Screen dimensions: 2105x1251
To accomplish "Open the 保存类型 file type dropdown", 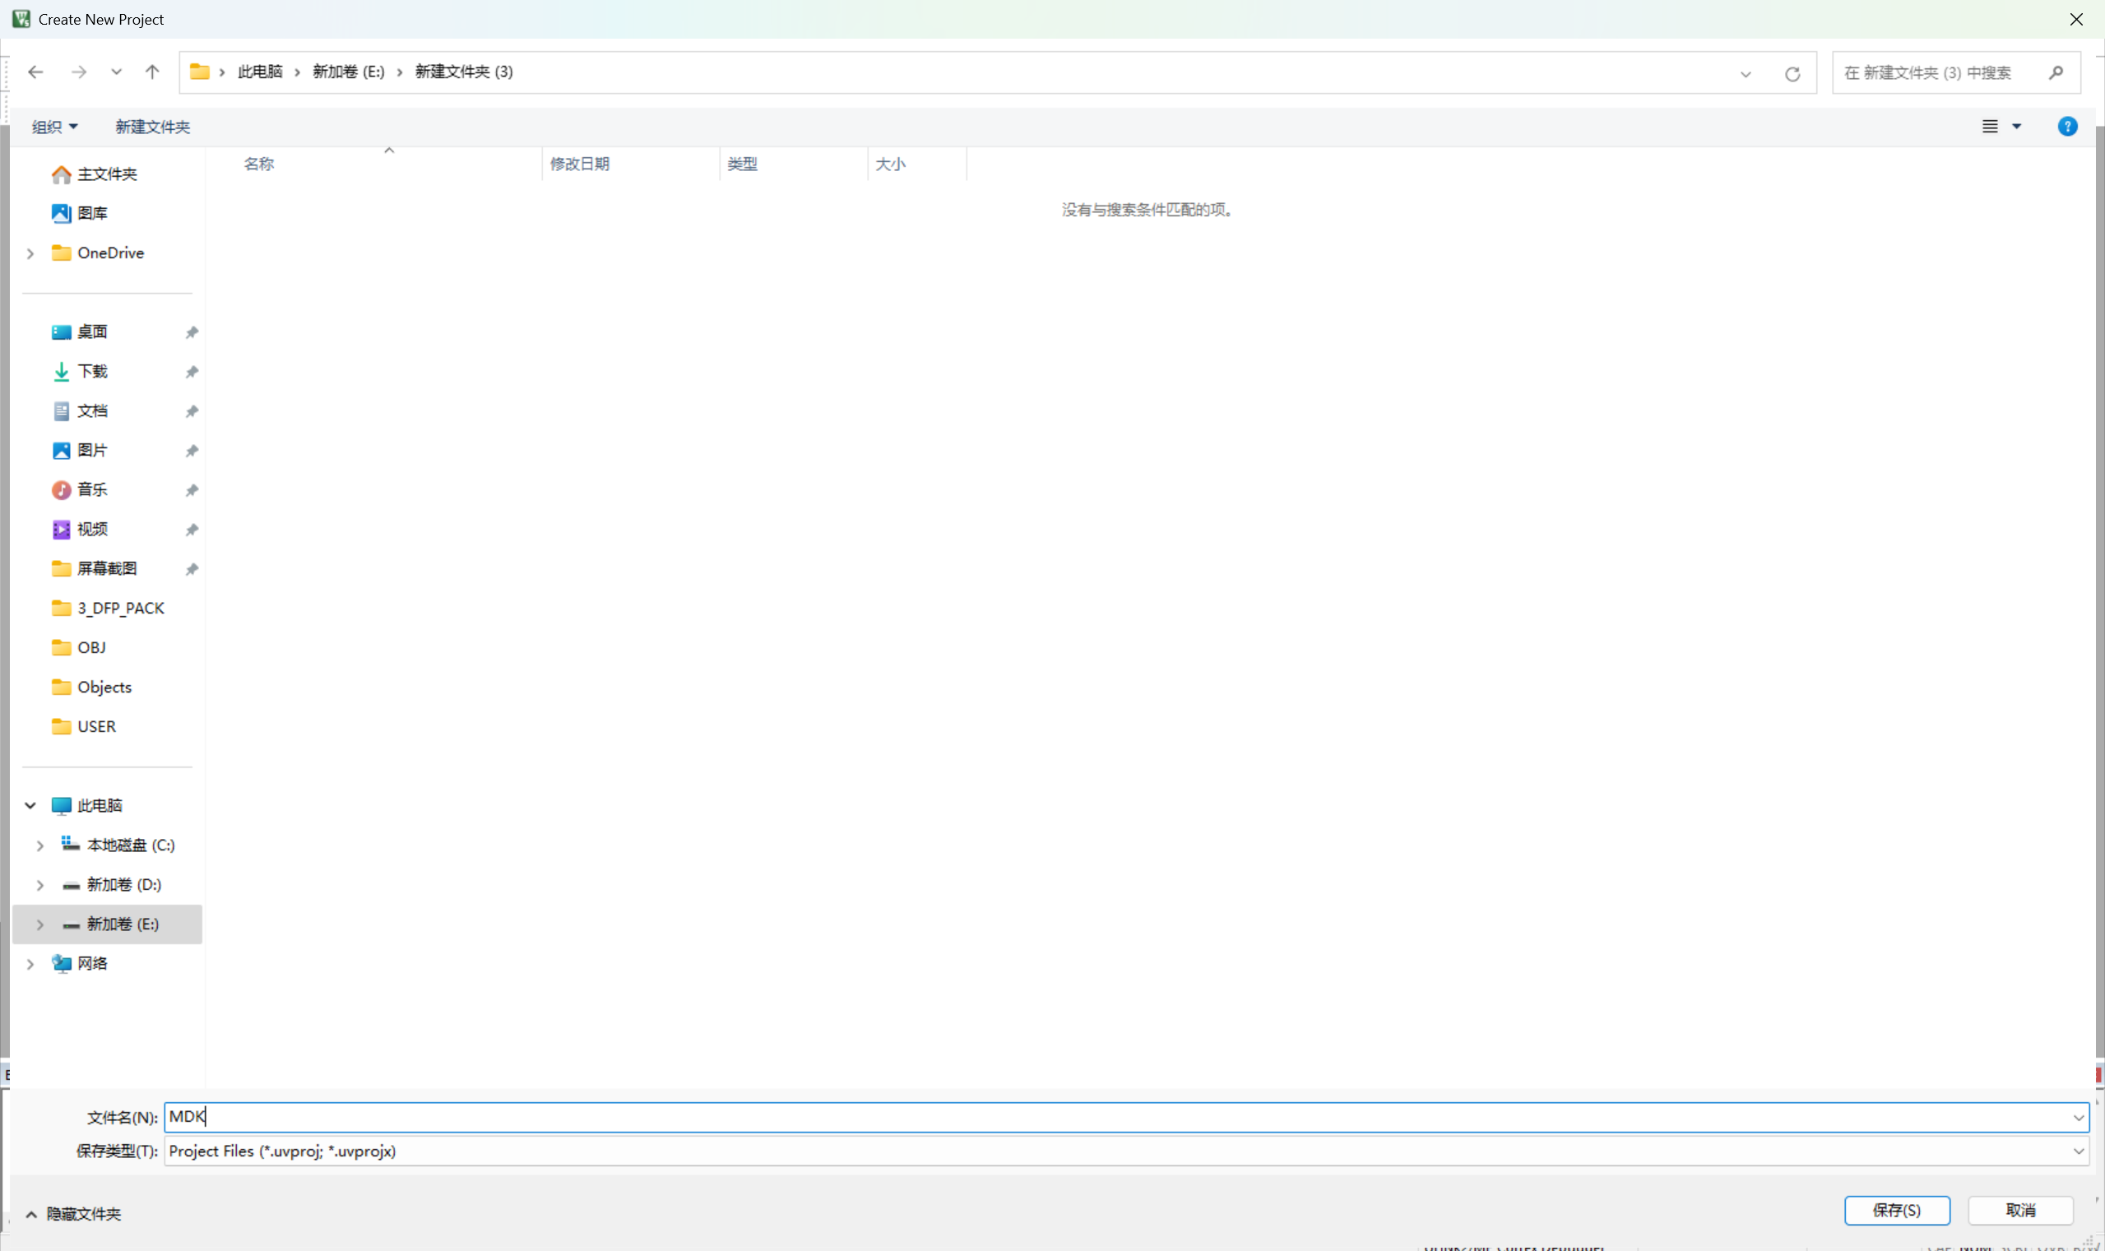I will [x=2078, y=1151].
